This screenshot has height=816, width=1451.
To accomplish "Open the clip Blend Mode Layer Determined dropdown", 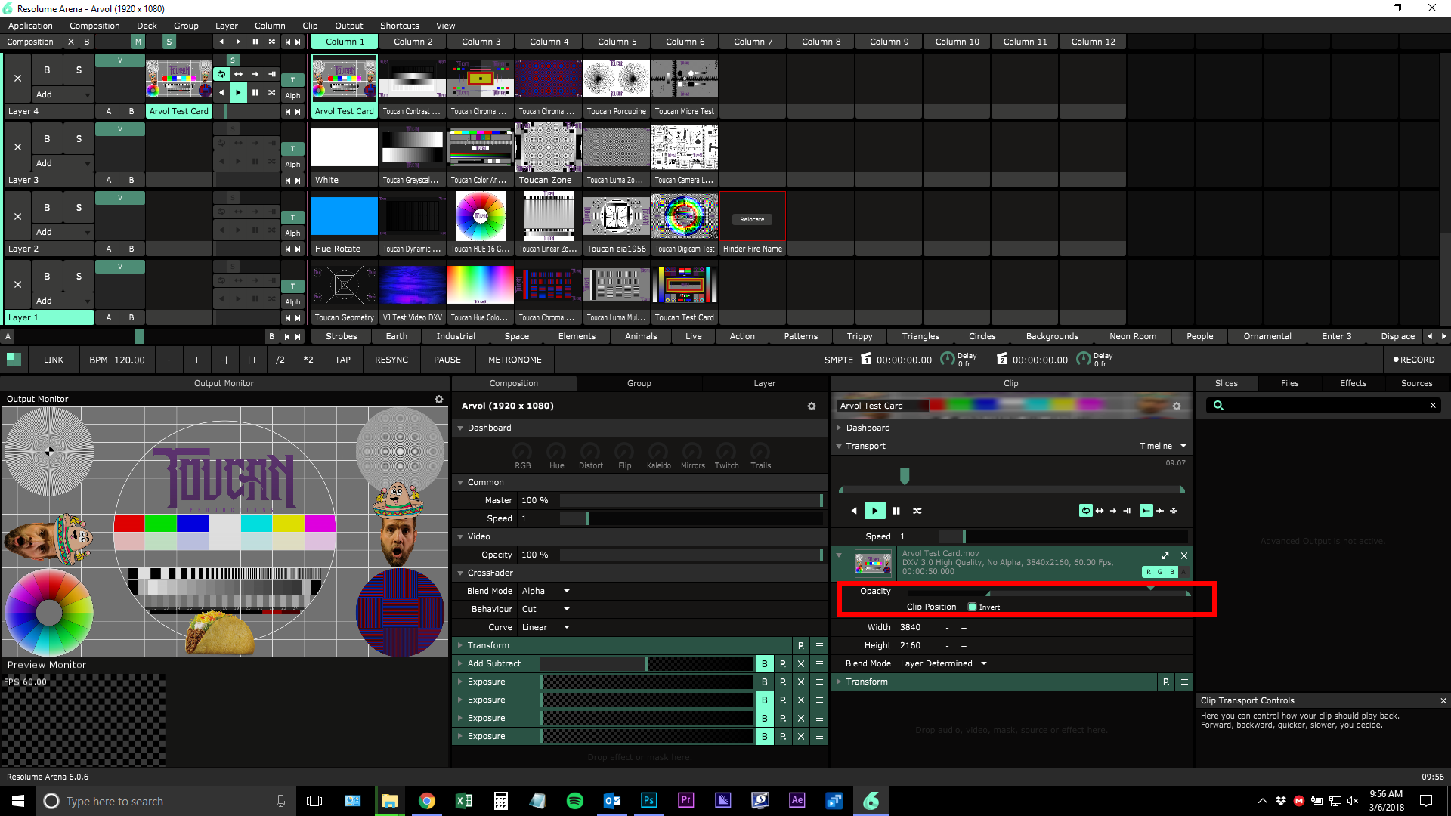I will coord(944,663).
